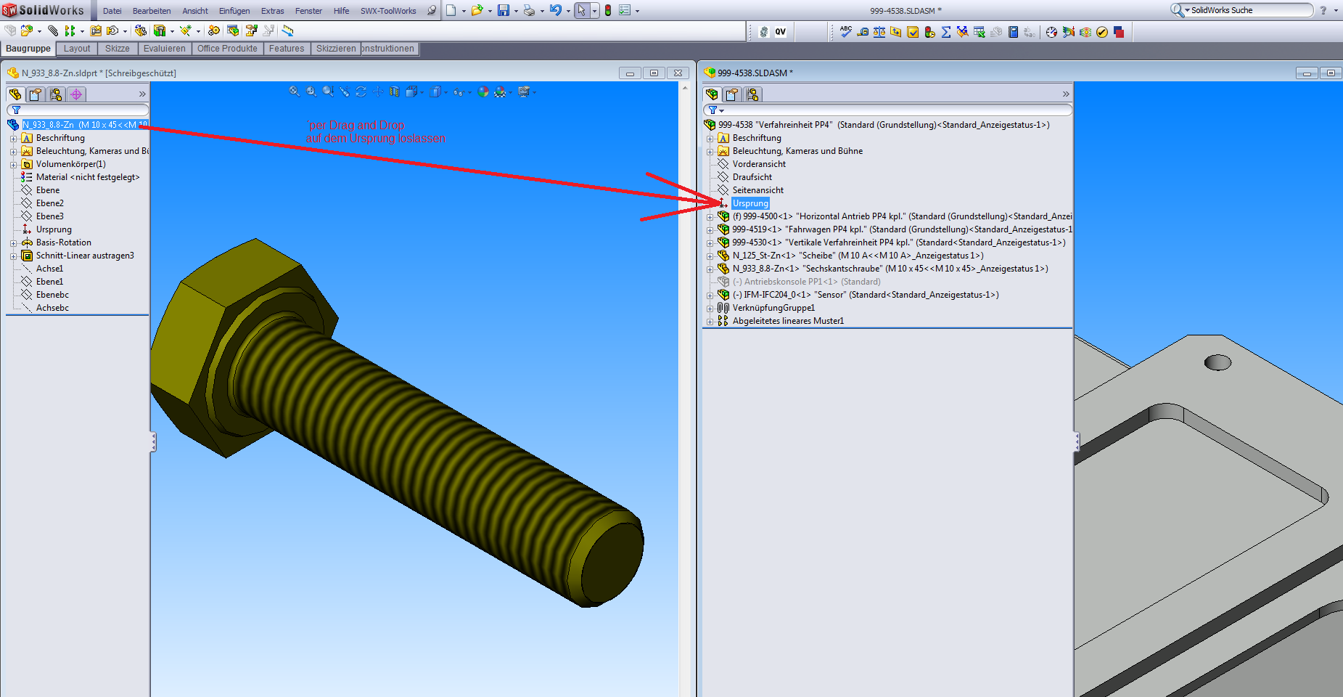Open the Options list icon
The height and width of the screenshot is (697, 1343).
(625, 10)
